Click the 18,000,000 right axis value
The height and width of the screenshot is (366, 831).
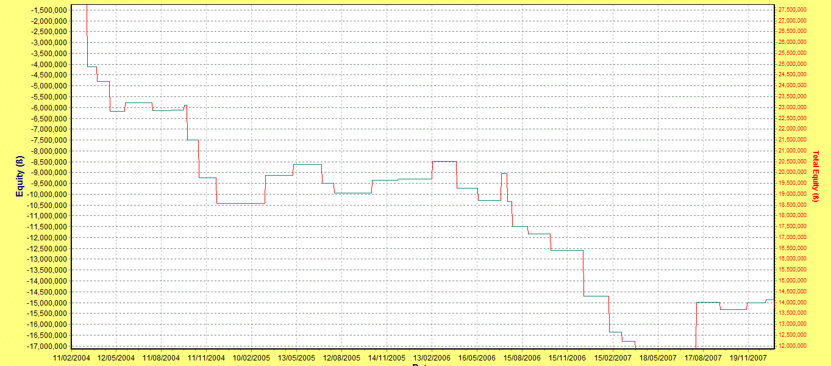[793, 215]
